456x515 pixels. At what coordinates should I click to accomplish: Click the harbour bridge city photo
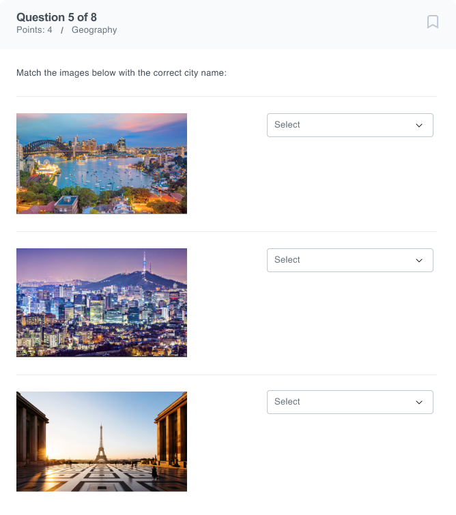click(x=102, y=164)
